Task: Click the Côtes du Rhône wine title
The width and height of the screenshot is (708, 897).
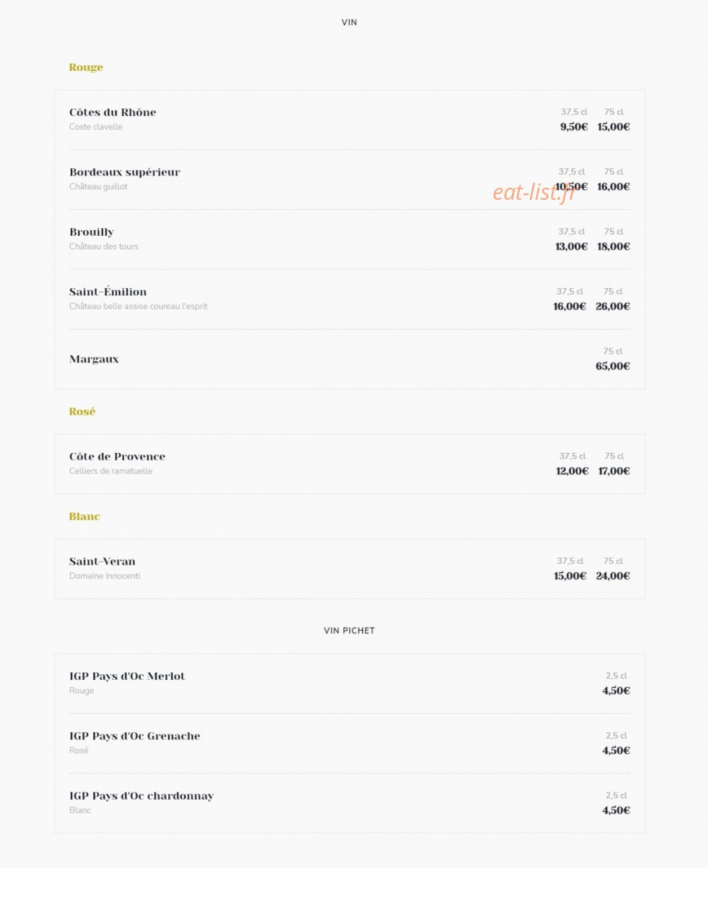Action: pyautogui.click(x=112, y=112)
